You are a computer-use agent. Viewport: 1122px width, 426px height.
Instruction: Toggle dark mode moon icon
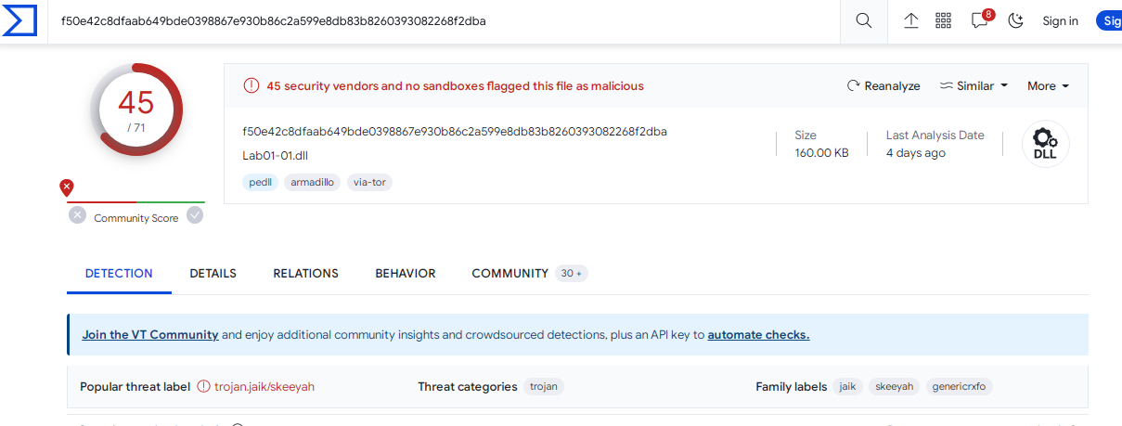pos(1016,20)
